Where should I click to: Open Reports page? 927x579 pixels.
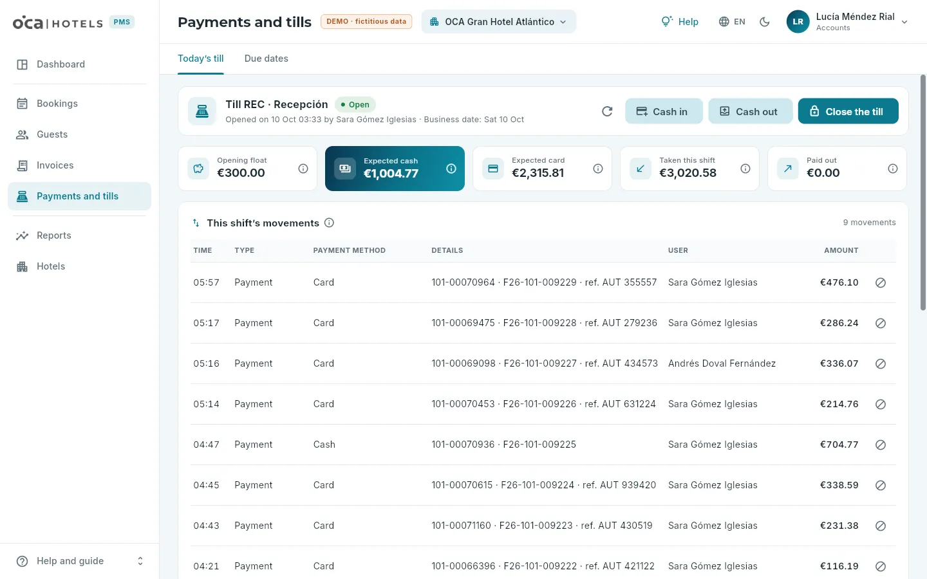coord(80,235)
